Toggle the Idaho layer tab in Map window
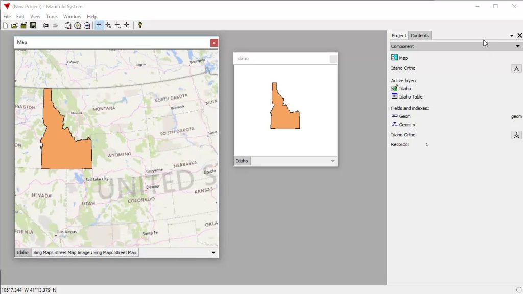 tap(22, 252)
